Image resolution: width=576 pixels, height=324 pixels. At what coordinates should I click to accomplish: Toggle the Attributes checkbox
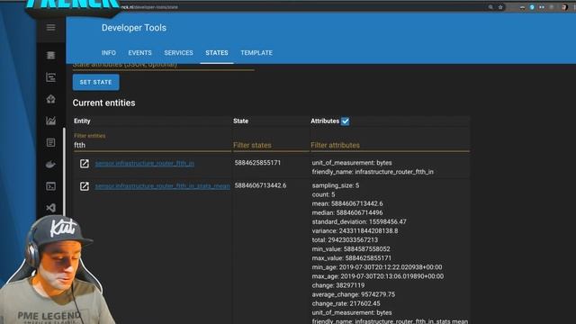point(345,121)
